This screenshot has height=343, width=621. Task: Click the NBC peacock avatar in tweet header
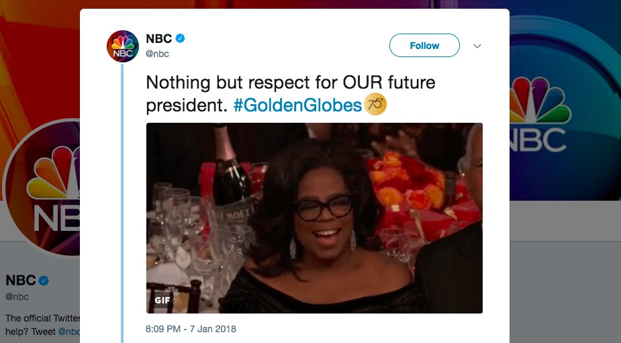(123, 46)
